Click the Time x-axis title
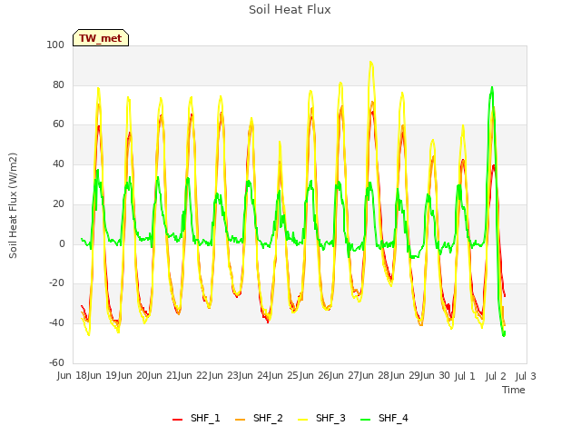 coord(514,390)
